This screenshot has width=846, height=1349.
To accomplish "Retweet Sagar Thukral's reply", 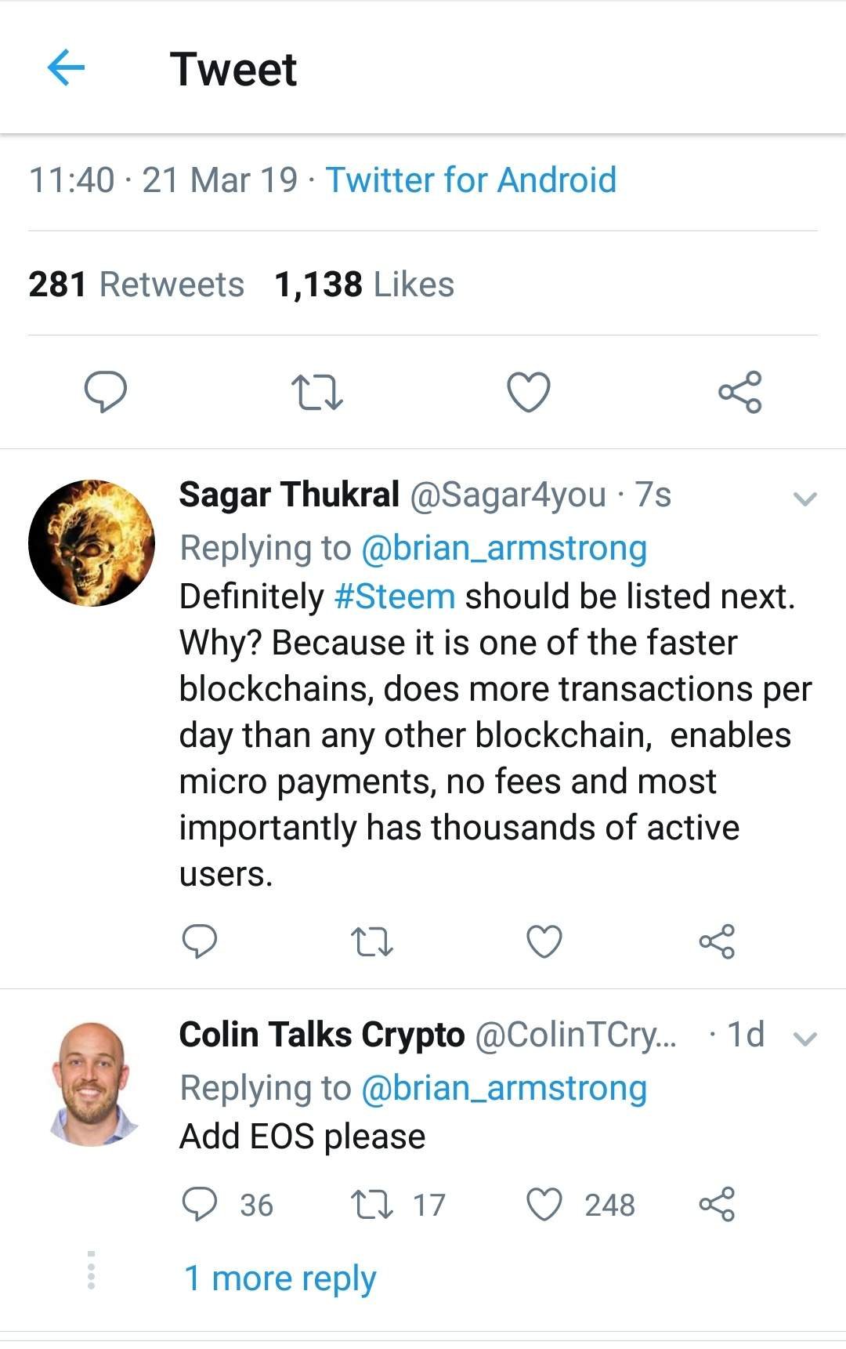I will pyautogui.click(x=371, y=941).
